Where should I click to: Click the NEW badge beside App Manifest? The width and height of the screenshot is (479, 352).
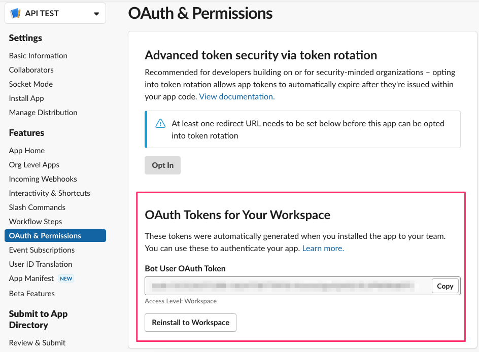66,278
